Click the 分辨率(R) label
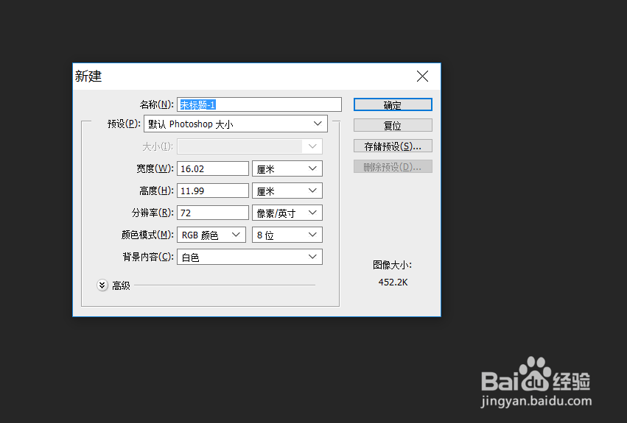Viewport: 627px width, 423px height. click(x=153, y=213)
